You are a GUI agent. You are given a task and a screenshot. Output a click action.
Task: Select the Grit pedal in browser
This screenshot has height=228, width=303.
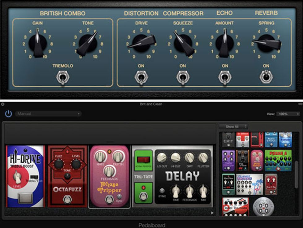coord(228,140)
